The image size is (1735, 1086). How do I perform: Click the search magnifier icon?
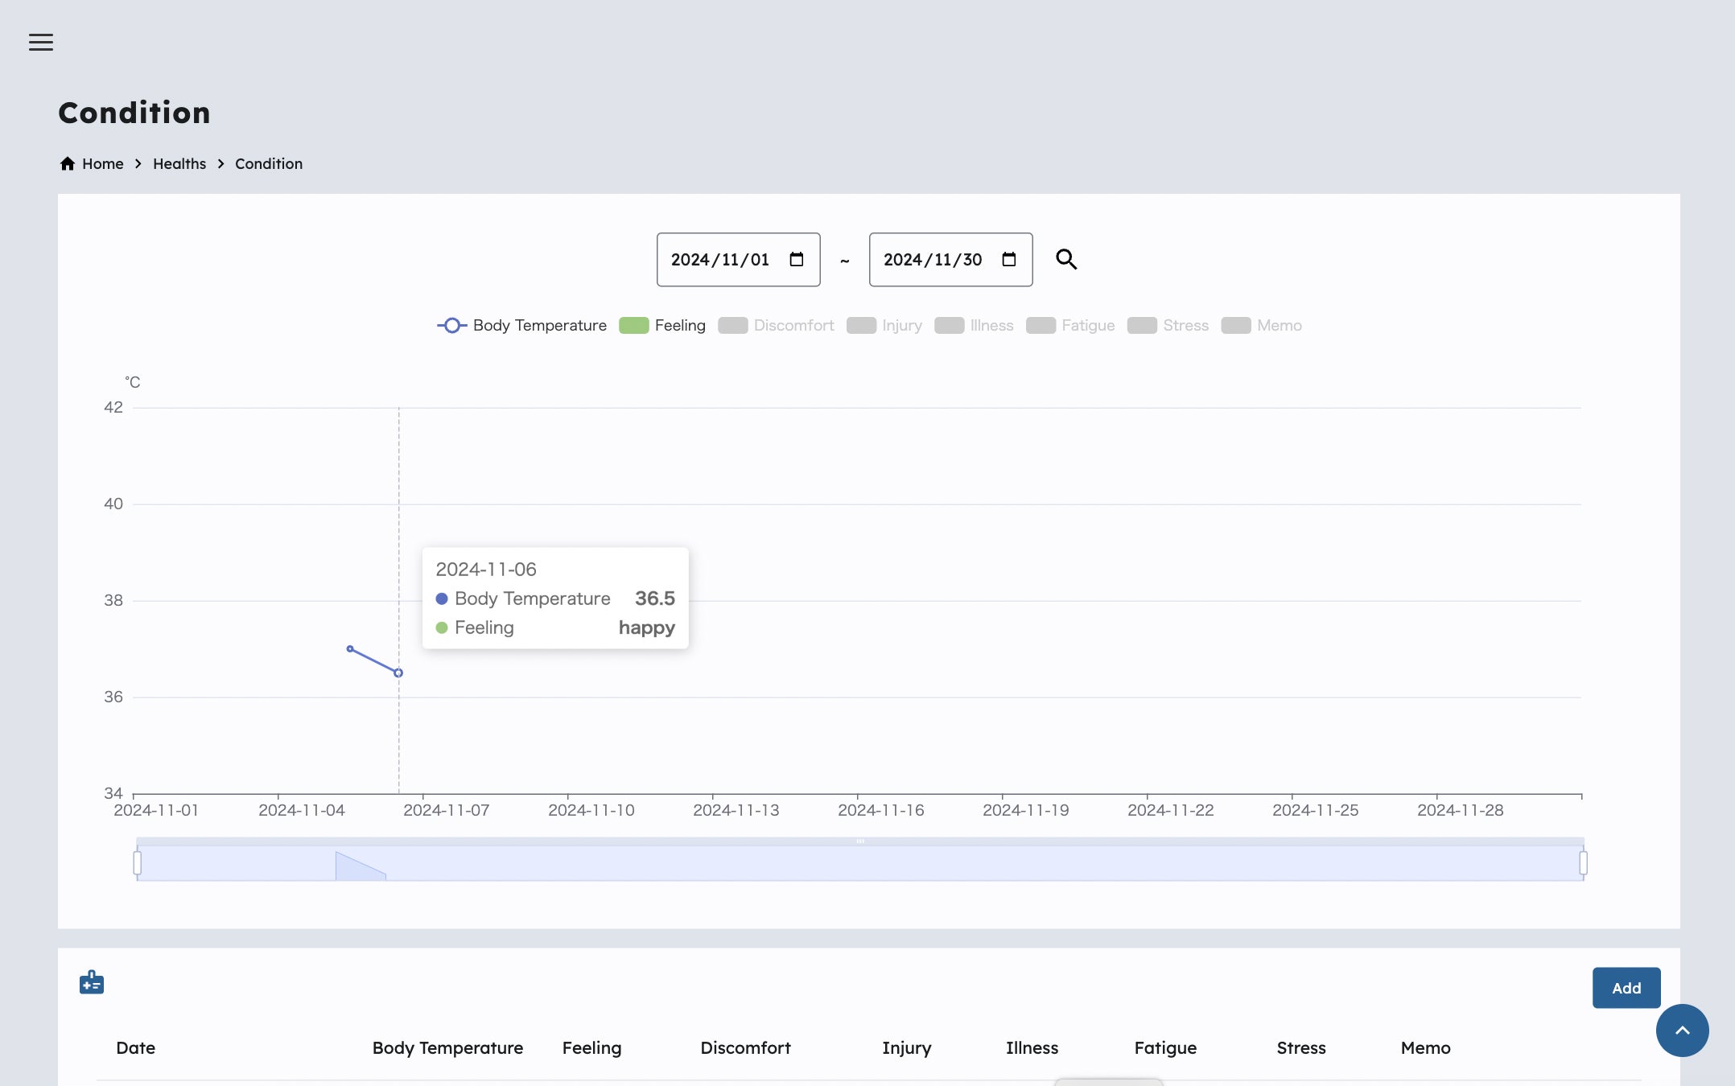pos(1066,259)
